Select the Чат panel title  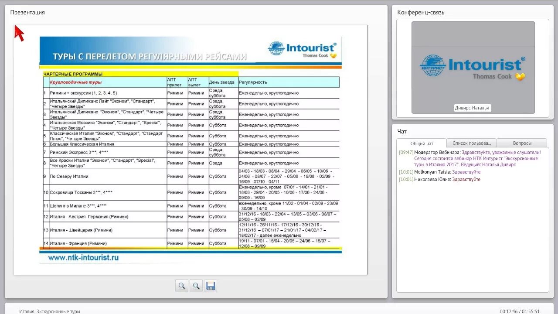coord(402,131)
